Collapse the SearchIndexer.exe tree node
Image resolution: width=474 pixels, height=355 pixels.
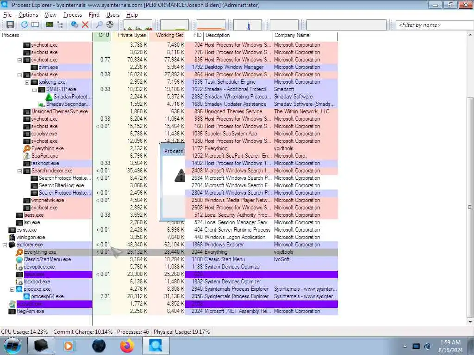click(x=19, y=171)
